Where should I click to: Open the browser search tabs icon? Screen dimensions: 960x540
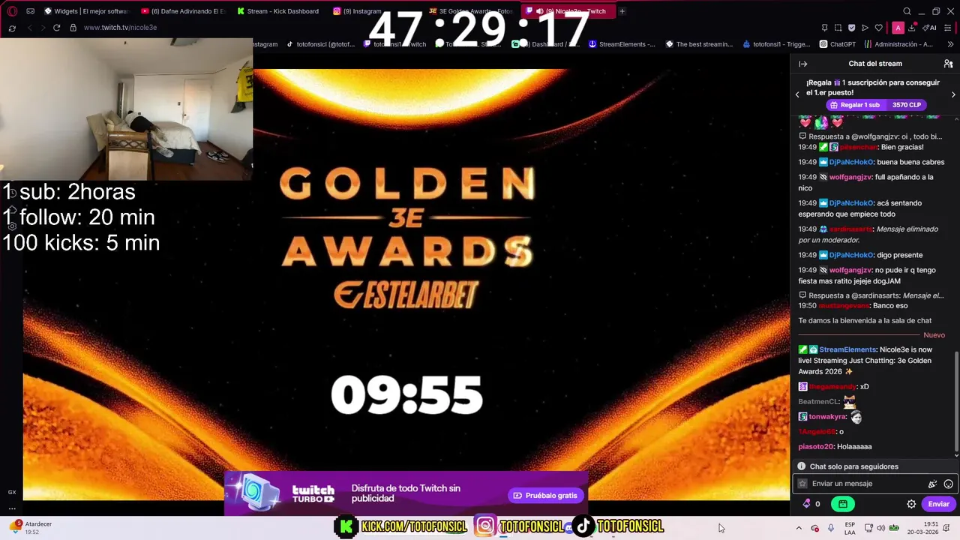(x=907, y=11)
